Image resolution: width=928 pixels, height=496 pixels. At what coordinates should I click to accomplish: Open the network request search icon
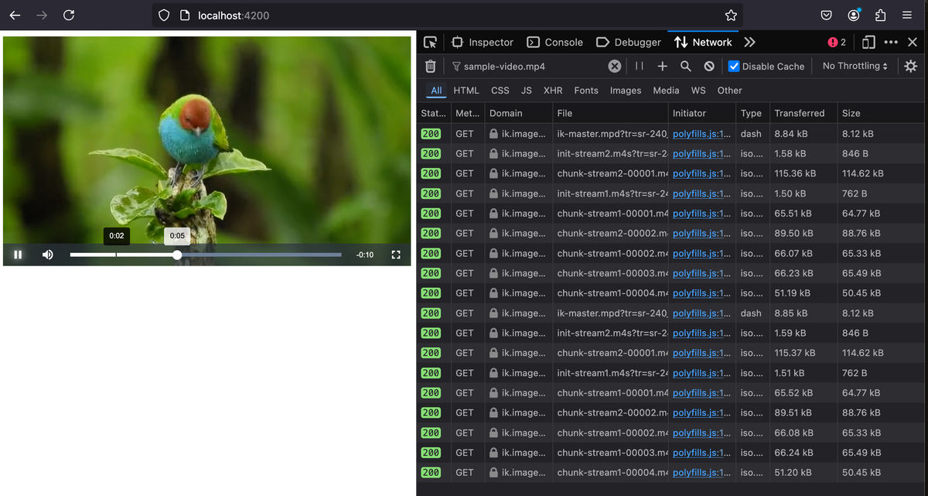pyautogui.click(x=685, y=66)
